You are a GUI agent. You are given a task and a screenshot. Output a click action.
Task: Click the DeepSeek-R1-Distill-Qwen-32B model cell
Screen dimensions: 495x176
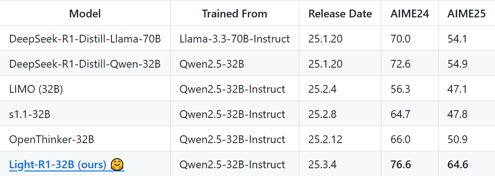[x=85, y=64]
